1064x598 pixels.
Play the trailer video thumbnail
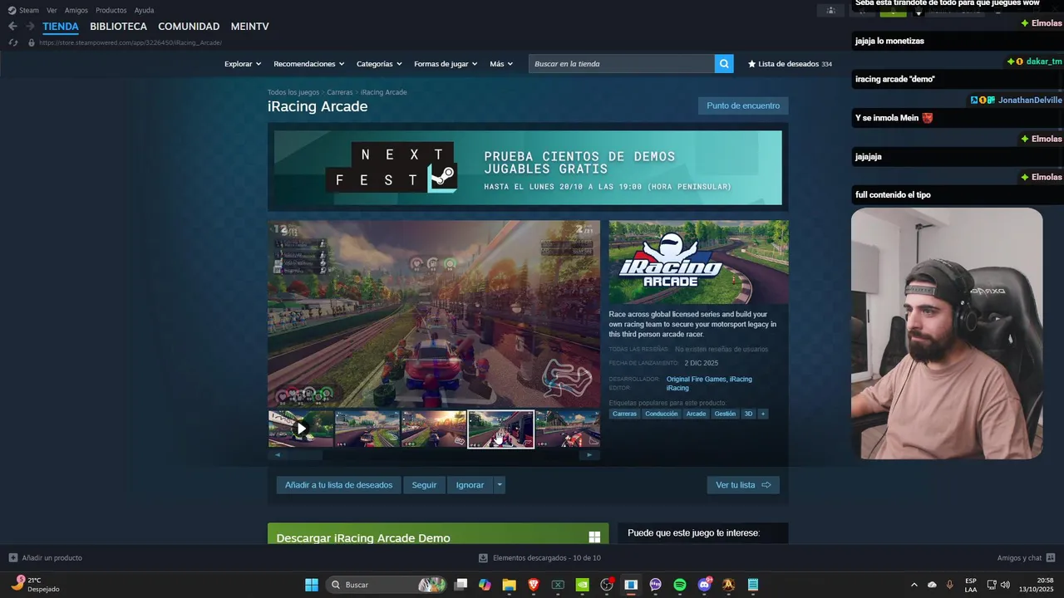[301, 429]
